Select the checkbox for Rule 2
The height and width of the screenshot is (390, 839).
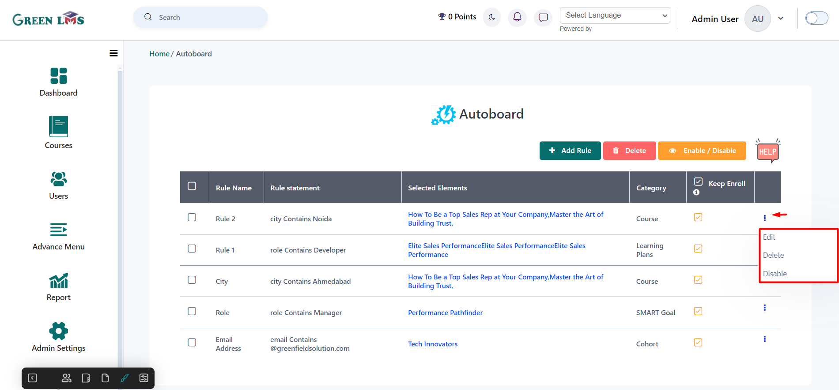(192, 217)
